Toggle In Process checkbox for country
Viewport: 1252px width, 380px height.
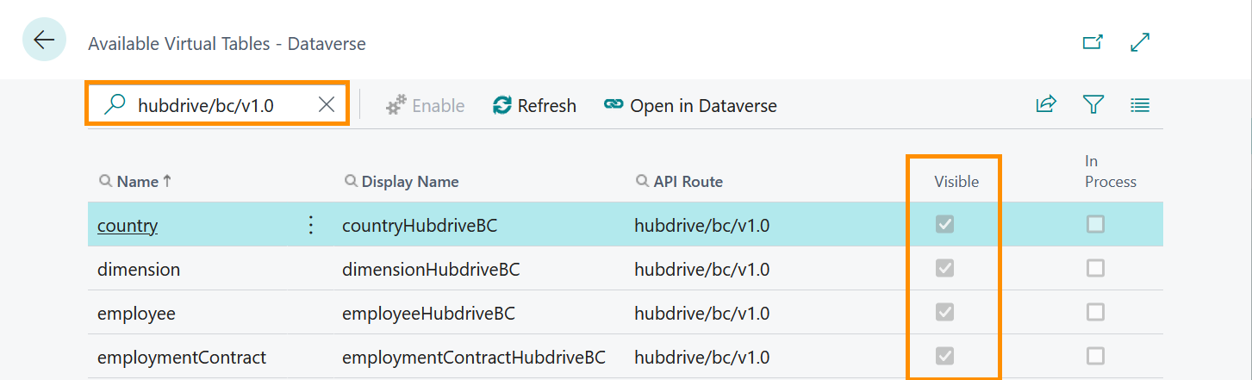pyautogui.click(x=1095, y=225)
